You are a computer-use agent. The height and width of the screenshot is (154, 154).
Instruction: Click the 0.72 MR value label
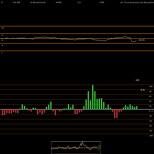pos(143,90)
